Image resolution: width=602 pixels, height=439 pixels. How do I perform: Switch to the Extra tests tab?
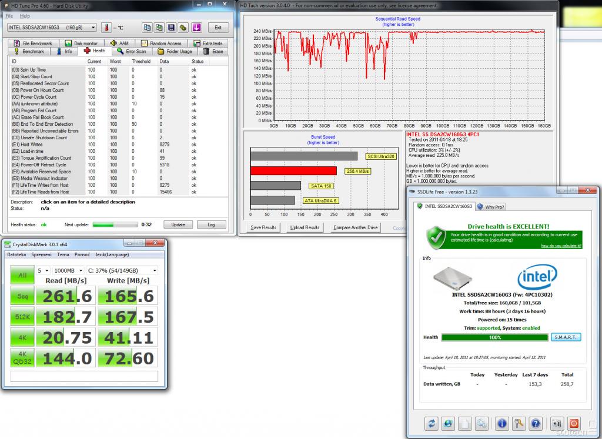point(208,43)
